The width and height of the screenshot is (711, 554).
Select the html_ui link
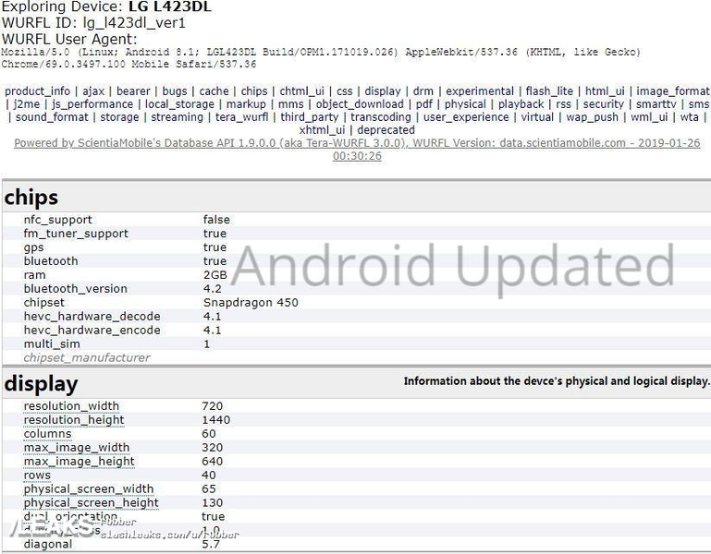click(605, 91)
